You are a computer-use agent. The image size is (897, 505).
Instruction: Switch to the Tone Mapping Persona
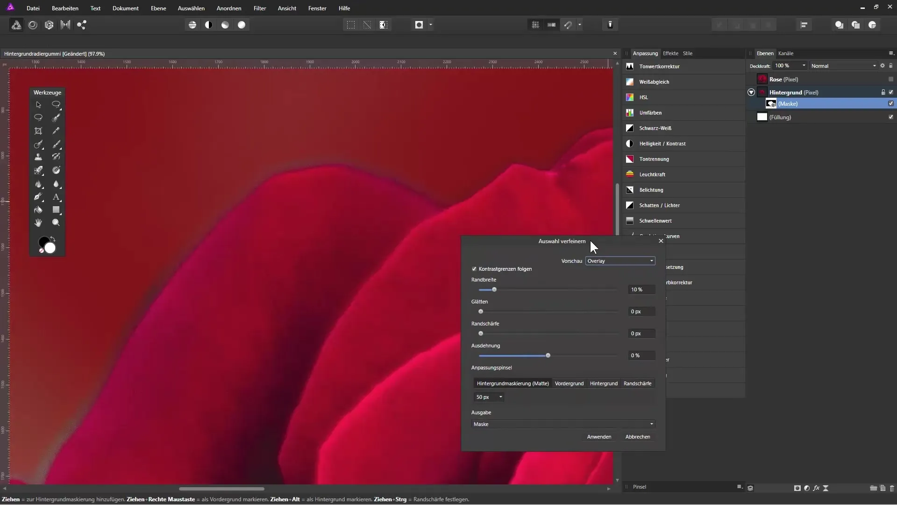point(65,25)
